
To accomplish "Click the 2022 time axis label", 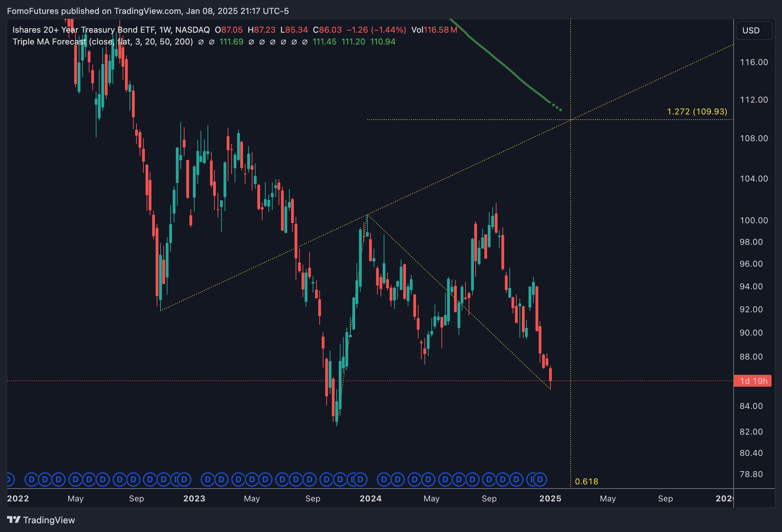I will click(x=18, y=499).
